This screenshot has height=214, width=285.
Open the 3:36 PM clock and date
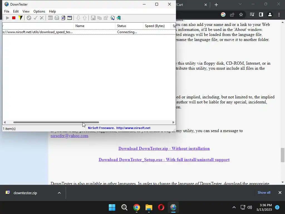tap(264, 207)
